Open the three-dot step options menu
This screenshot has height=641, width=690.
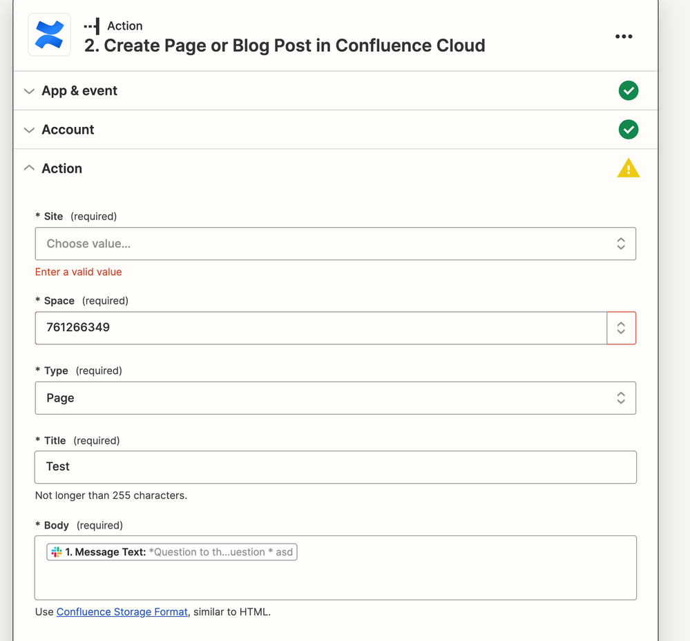pyautogui.click(x=624, y=37)
